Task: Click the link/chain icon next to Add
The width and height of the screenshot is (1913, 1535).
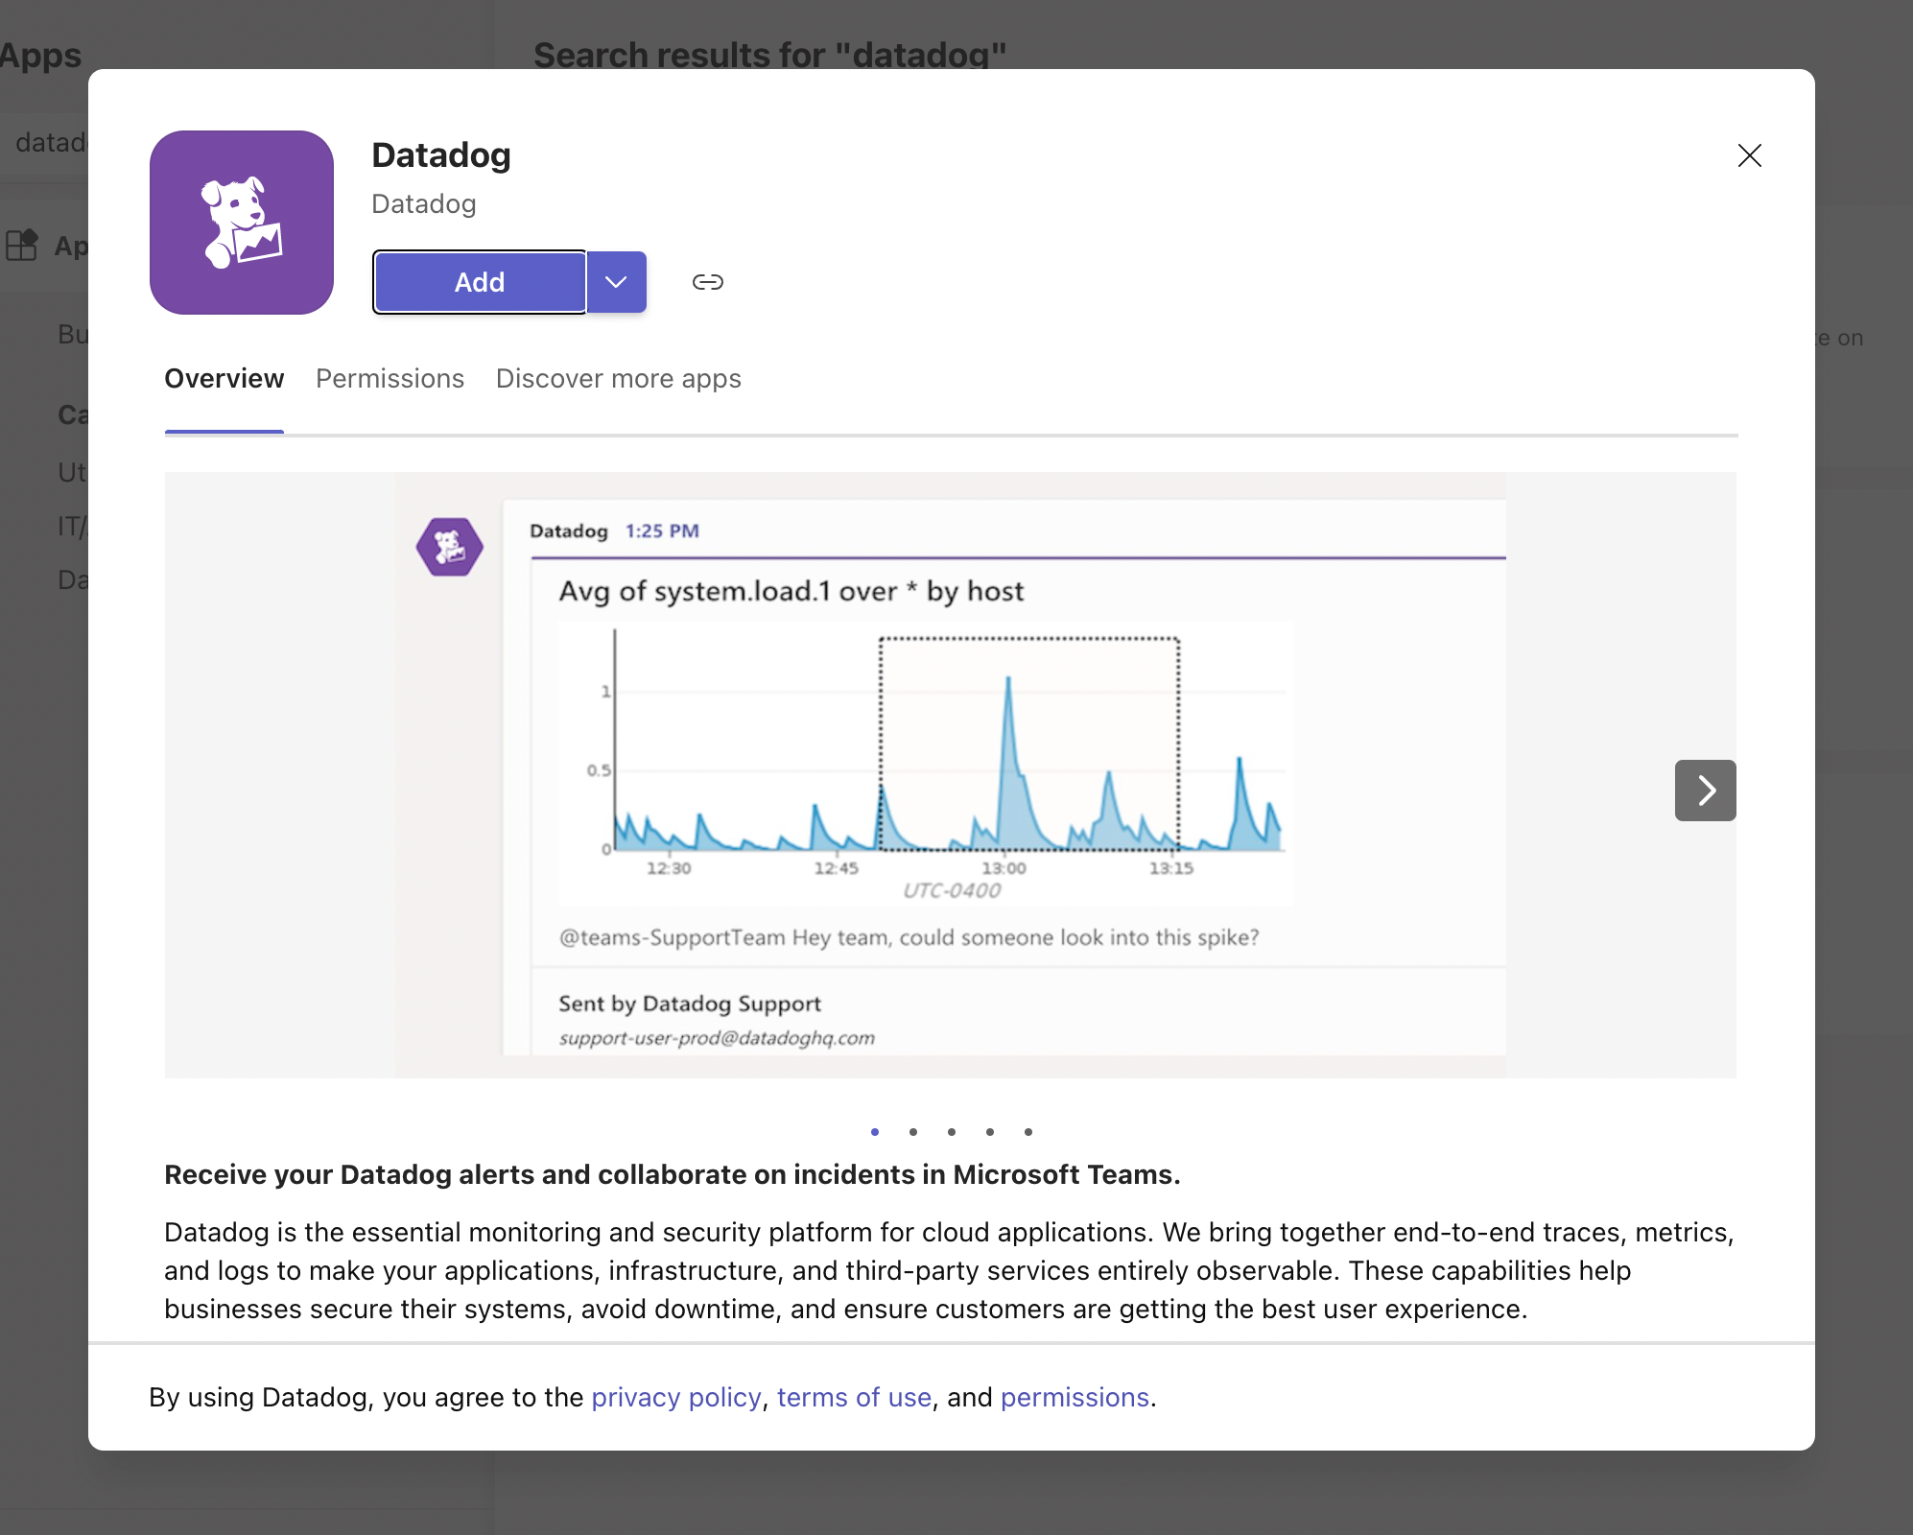Action: 707,282
